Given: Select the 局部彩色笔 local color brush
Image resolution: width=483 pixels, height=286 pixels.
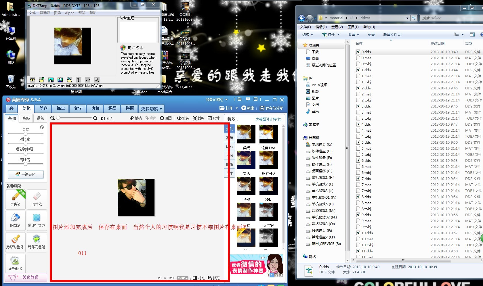Looking at the screenshot, I should tap(15, 242).
